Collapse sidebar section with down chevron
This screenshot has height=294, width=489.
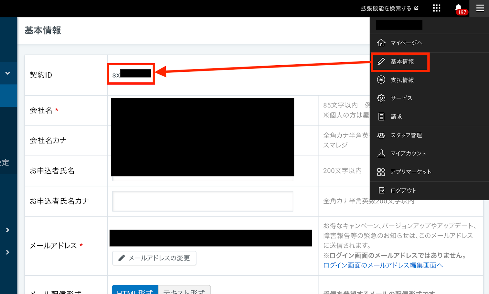(x=8, y=73)
